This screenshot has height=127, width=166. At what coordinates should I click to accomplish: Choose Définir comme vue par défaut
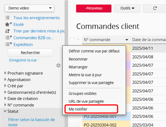pyautogui.click(x=94, y=51)
